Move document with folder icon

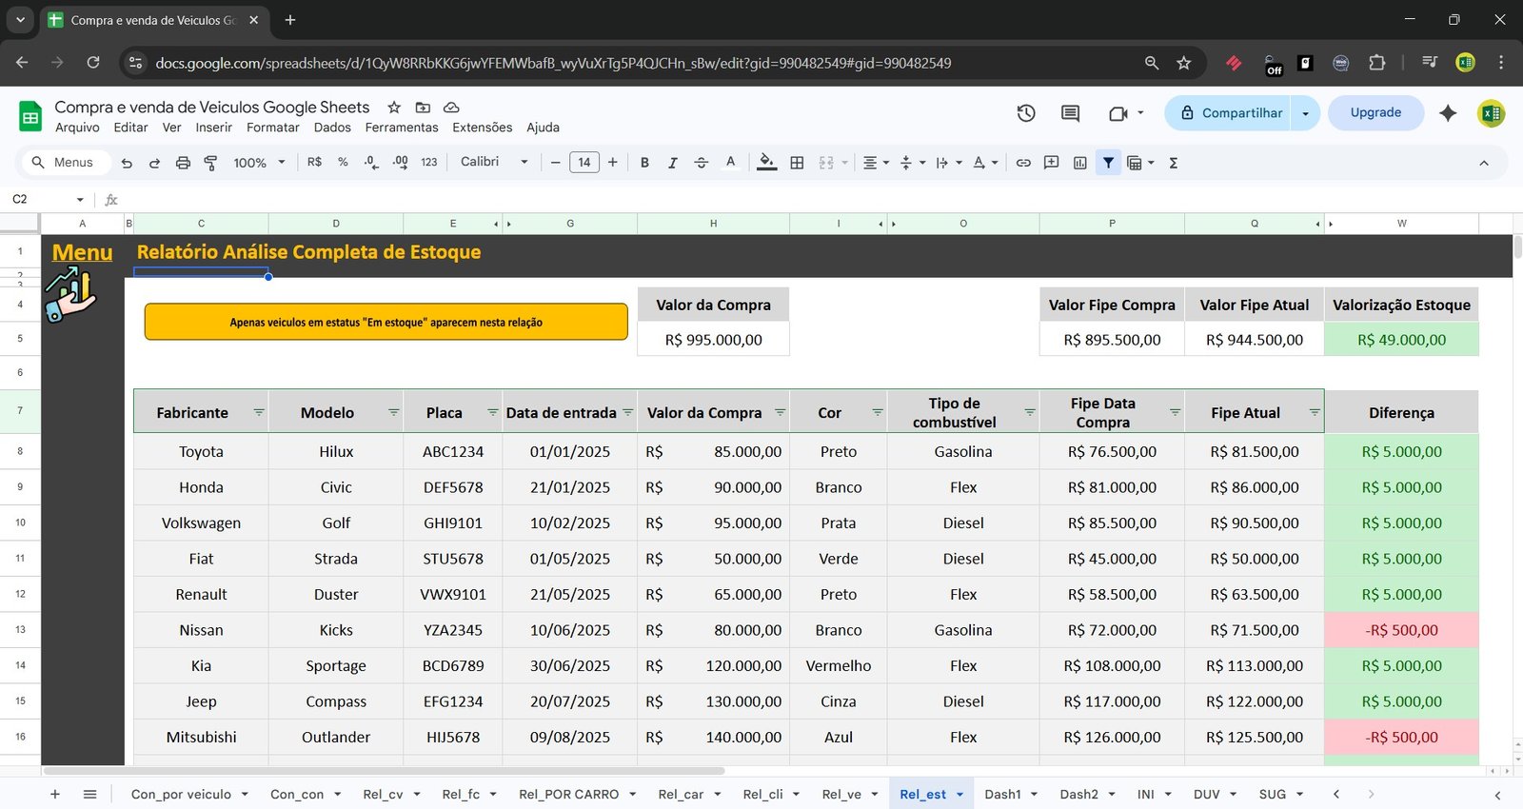tap(423, 108)
